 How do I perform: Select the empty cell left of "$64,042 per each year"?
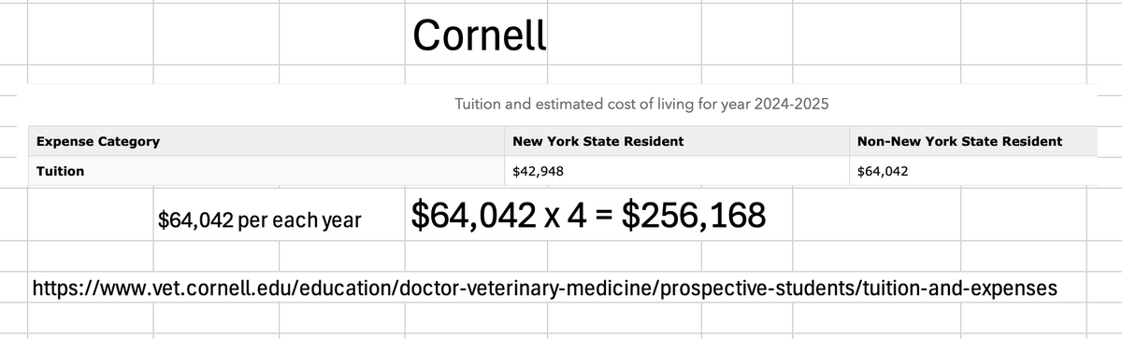90,216
